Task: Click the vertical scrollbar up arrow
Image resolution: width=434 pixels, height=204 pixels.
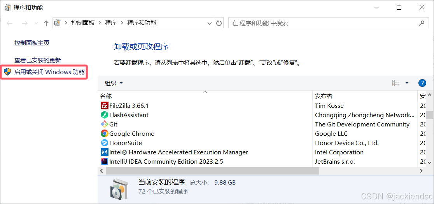Action: coord(429,95)
